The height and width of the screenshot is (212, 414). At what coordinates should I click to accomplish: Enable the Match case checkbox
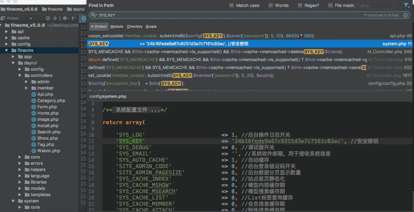(231, 5)
